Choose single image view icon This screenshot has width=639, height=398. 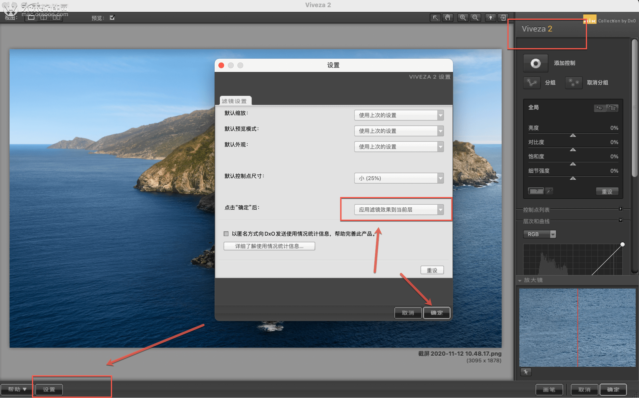pos(31,18)
